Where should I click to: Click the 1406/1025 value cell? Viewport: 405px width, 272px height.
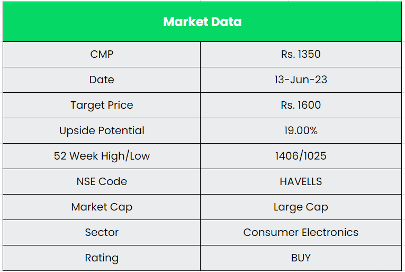[301, 156]
